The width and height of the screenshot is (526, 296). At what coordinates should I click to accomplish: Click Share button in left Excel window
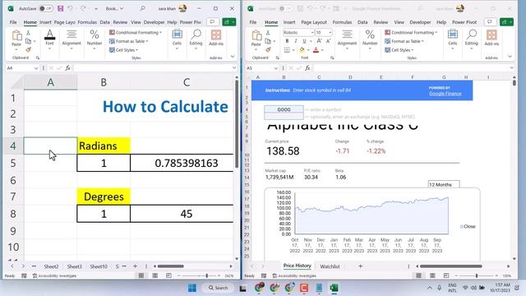pyautogui.click(x=229, y=22)
